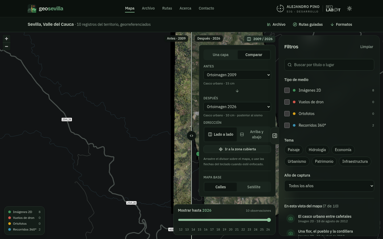Click the geosevilla logo icon
Screen dimensions: 383x239
tap(32, 8)
